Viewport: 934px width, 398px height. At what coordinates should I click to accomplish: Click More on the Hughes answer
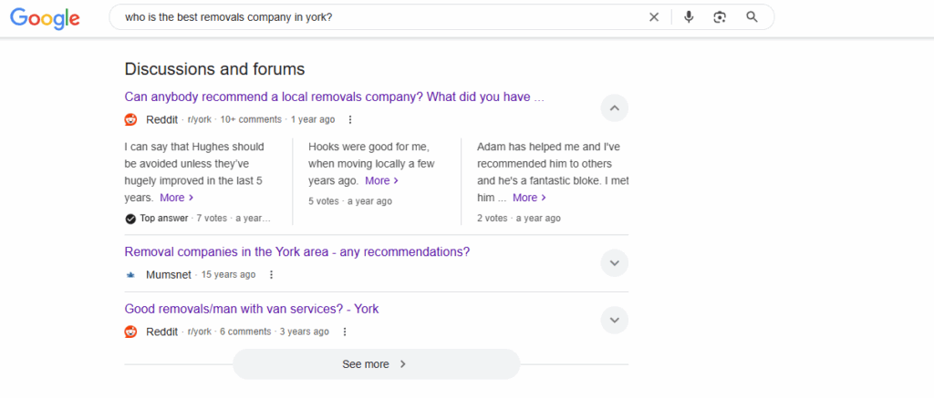point(176,197)
